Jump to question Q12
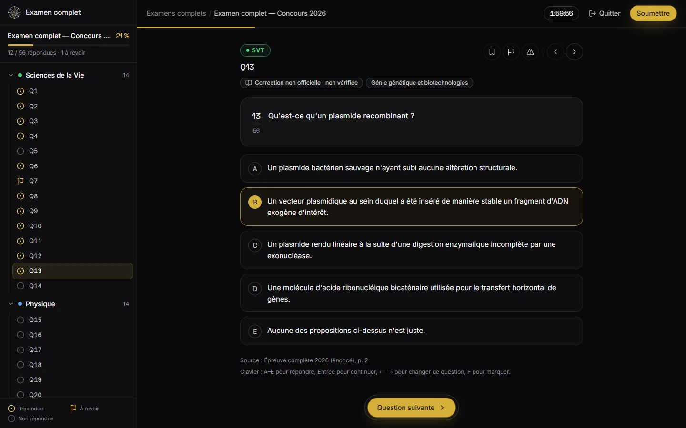Image resolution: width=686 pixels, height=428 pixels. tap(72, 256)
